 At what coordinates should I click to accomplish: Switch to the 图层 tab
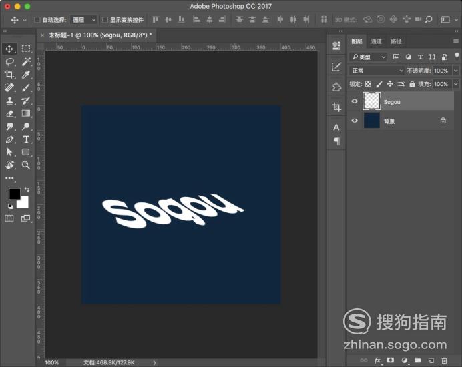[x=357, y=41]
